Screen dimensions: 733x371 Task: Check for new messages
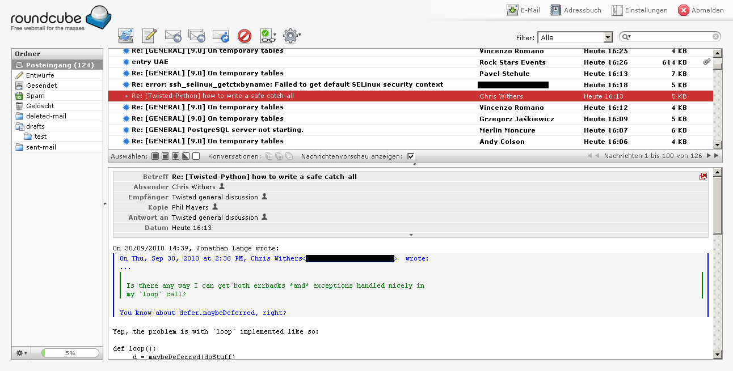(125, 36)
